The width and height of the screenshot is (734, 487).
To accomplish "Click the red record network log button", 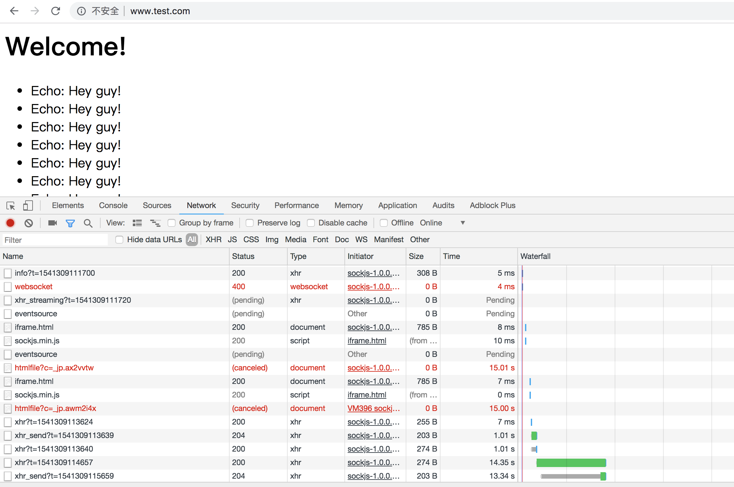I will tap(10, 223).
